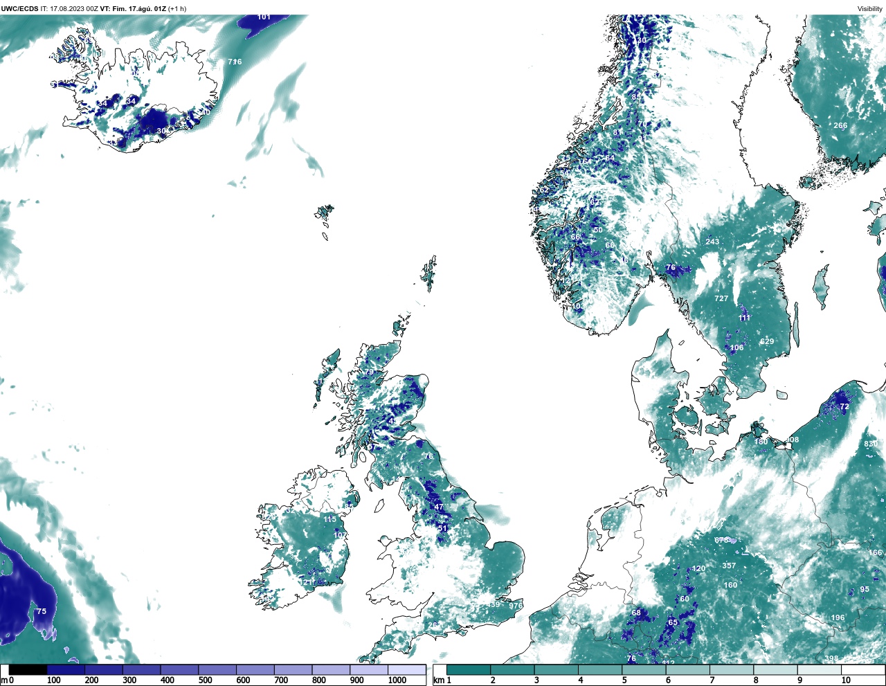The height and width of the screenshot is (686, 886).
Task: Click the '75' value in the bottom-left ocean
Action: (42, 611)
